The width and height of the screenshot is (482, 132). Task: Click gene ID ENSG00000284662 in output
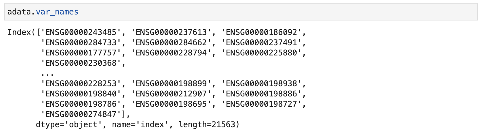(171, 42)
